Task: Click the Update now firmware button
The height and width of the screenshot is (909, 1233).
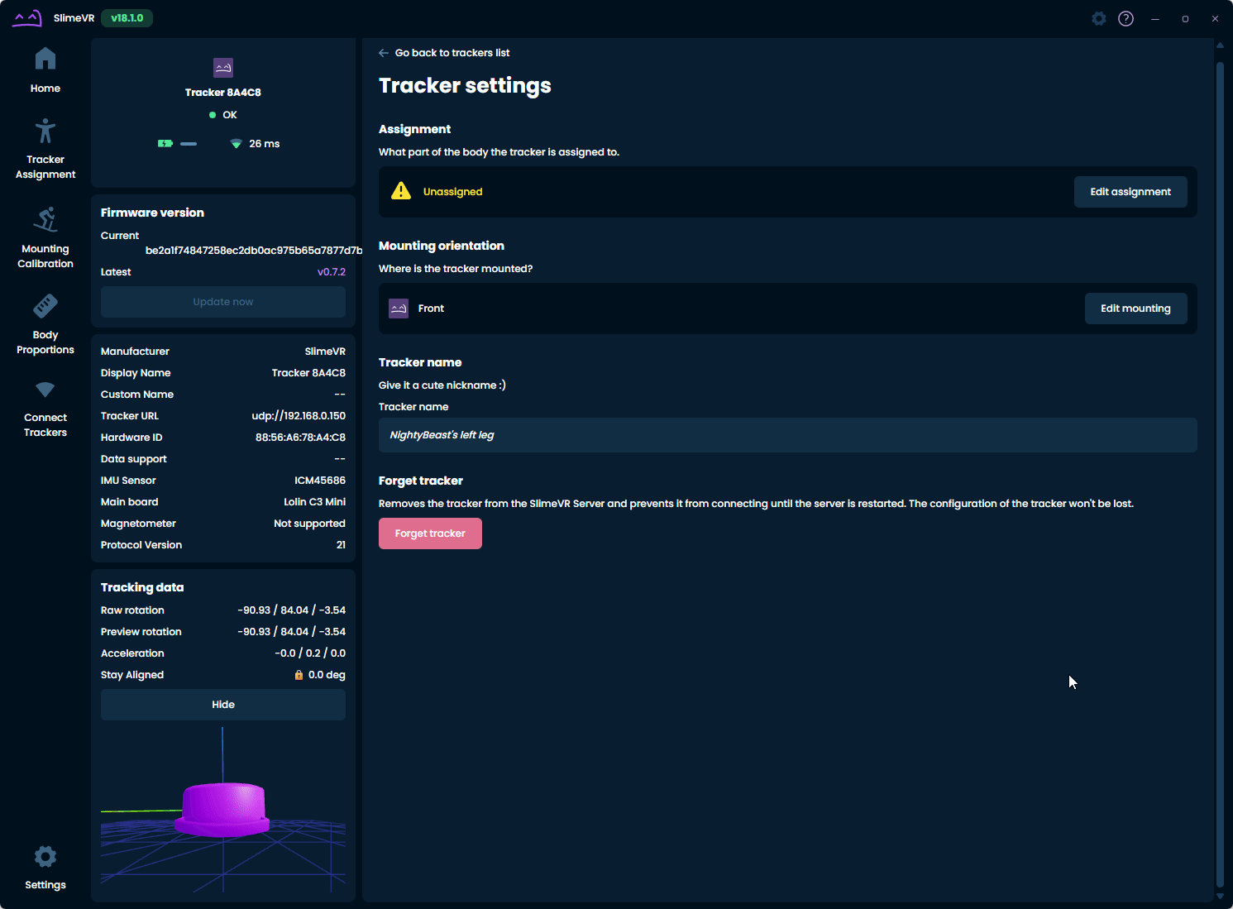Action: point(223,302)
